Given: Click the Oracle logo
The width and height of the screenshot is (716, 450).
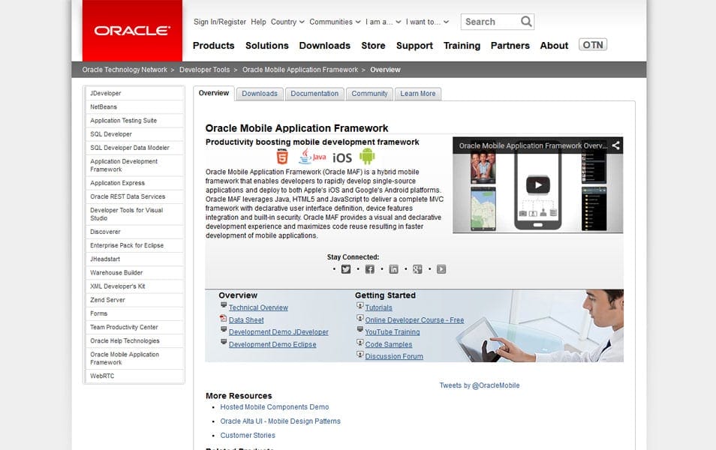Looking at the screenshot, I should pyautogui.click(x=132, y=31).
